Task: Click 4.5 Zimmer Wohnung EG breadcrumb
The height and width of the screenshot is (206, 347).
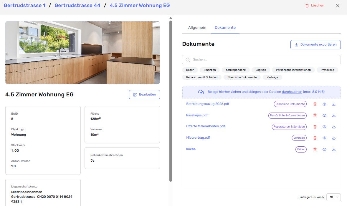Action: coord(140,6)
